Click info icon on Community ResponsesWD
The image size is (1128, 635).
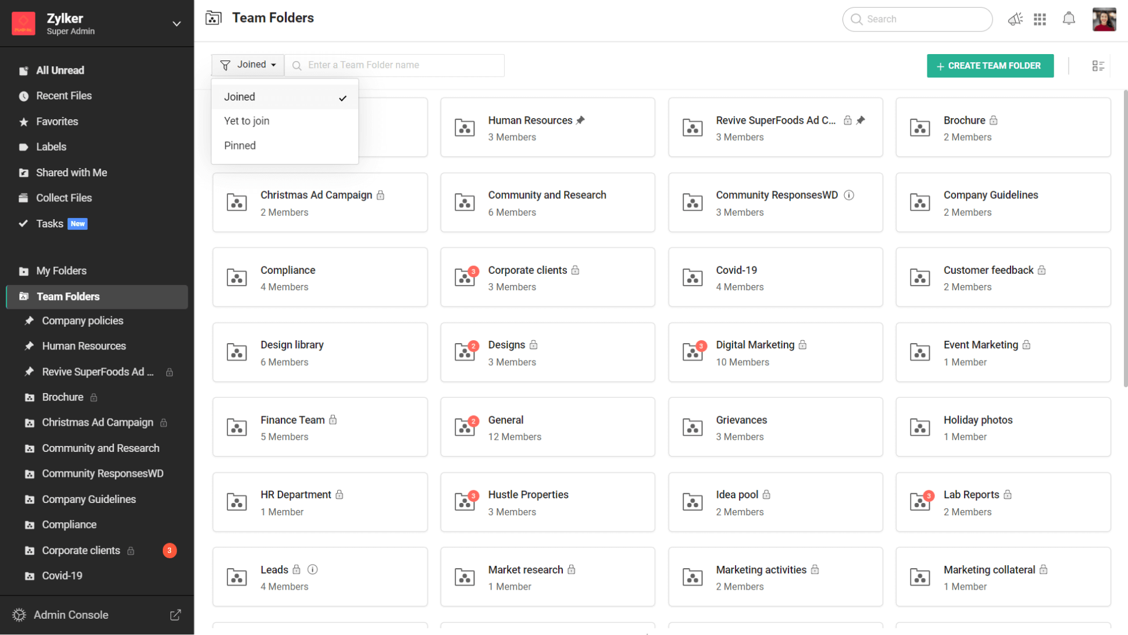tap(849, 195)
